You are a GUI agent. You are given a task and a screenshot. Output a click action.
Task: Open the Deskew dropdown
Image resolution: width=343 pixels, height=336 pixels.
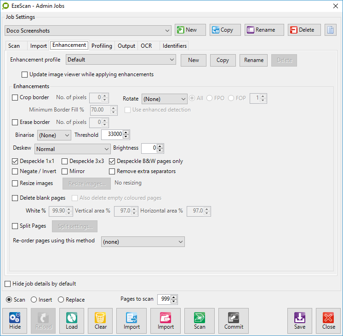tap(72, 149)
